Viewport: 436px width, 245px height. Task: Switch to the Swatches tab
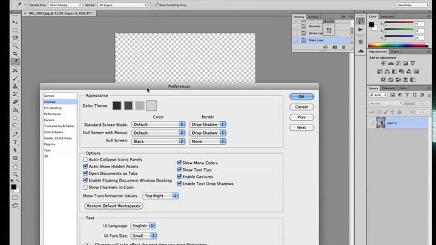(x=387, y=16)
